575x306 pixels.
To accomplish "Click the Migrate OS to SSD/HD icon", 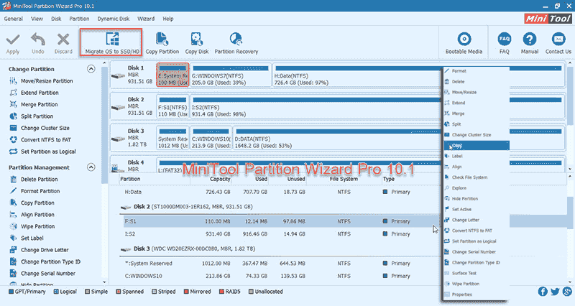I will (111, 39).
